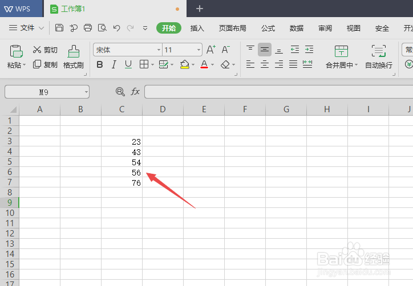The image size is (413, 286).
Task: Toggle Underline formatting
Action: [128, 64]
